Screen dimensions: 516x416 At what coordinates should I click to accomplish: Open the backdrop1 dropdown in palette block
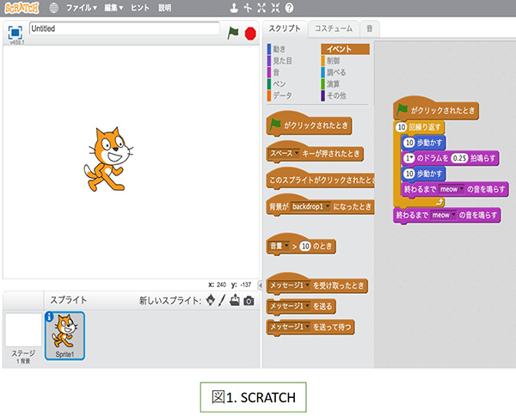(311, 206)
